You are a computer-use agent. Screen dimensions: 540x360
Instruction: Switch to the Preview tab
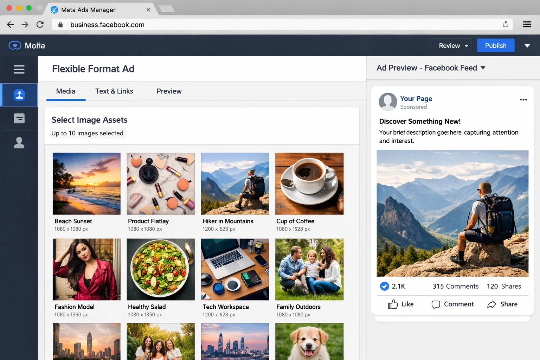point(169,91)
